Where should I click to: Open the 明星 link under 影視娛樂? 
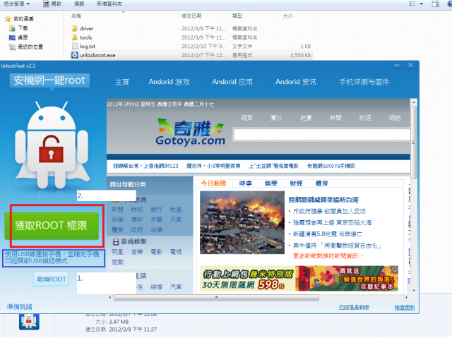tap(117, 252)
